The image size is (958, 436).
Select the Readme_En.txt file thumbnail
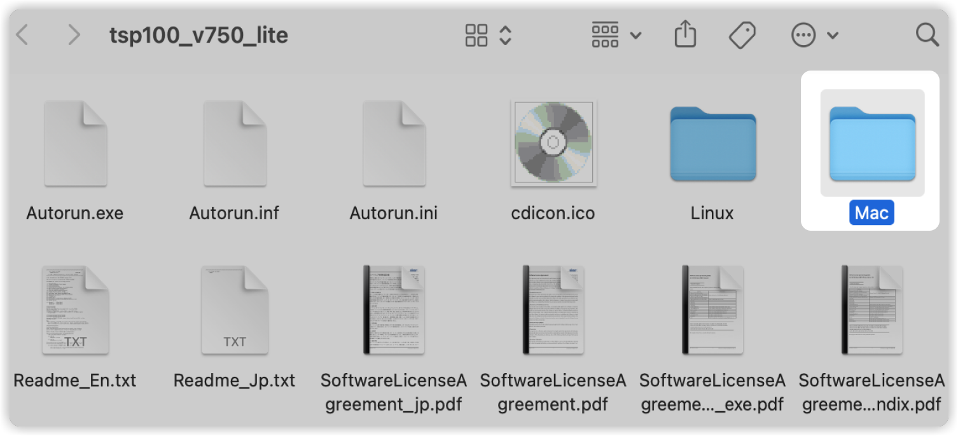[75, 310]
